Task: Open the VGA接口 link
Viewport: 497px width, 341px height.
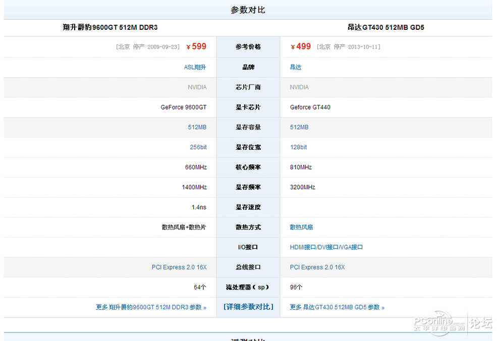Action: [352, 247]
